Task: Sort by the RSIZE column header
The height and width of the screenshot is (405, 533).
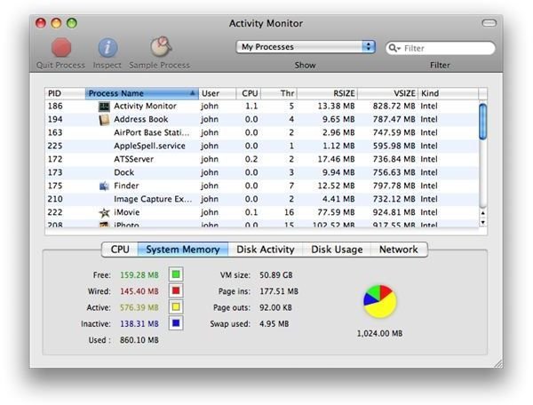Action: 327,93
